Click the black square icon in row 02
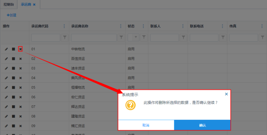 (13, 59)
